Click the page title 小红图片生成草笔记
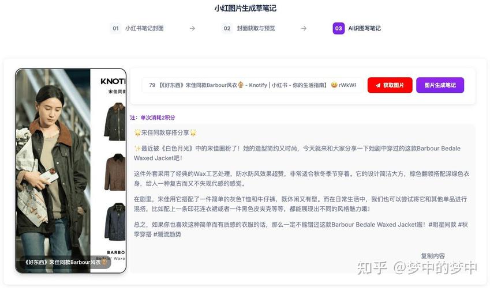The image size is (490, 288). click(245, 8)
